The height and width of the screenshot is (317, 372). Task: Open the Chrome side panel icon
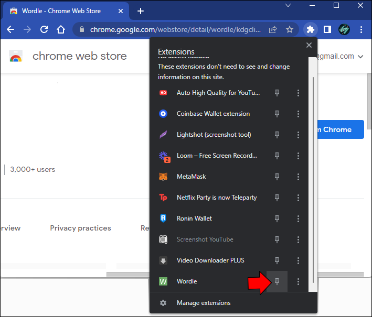(x=327, y=29)
